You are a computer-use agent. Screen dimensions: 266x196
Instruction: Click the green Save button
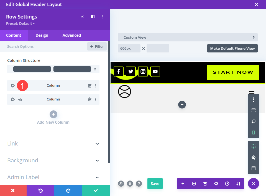pyautogui.click(x=155, y=184)
